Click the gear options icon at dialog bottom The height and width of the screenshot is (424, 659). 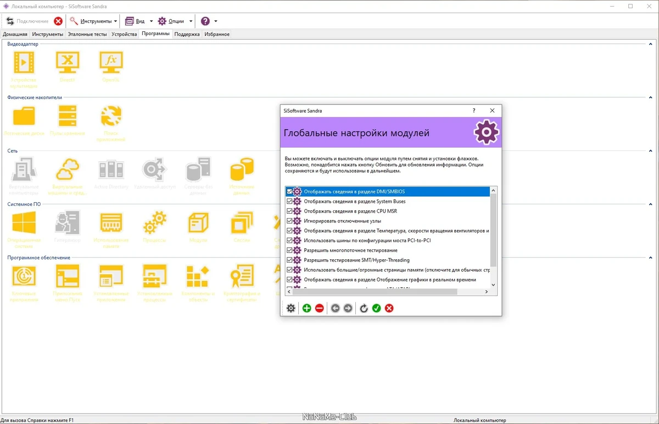(x=291, y=308)
